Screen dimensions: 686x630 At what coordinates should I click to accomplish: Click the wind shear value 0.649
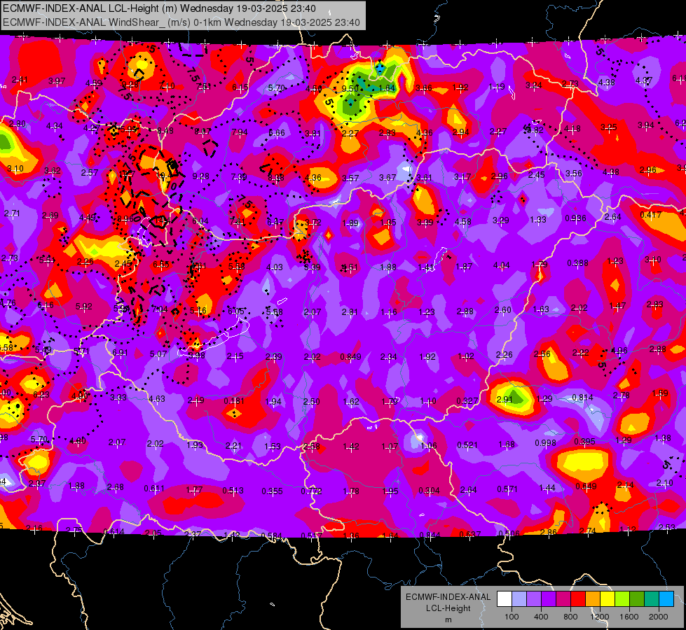586,486
